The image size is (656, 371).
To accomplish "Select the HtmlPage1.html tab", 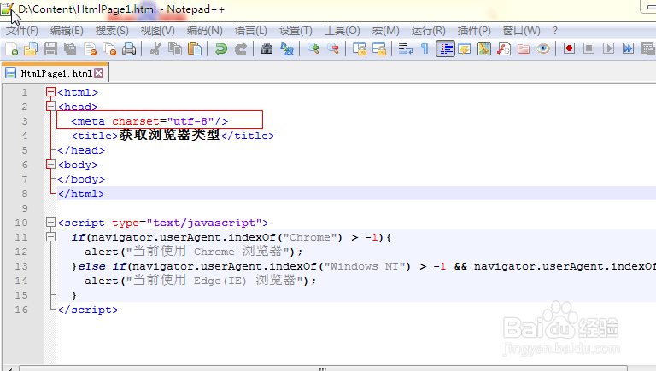I will pos(56,73).
